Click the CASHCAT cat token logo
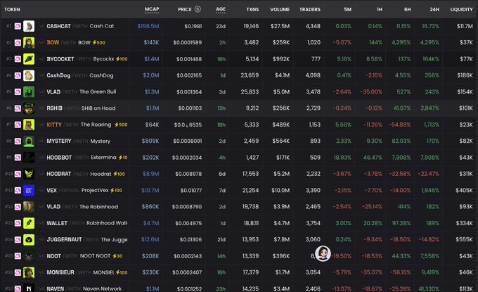Screen dimensions: 478x292 pos(29,26)
